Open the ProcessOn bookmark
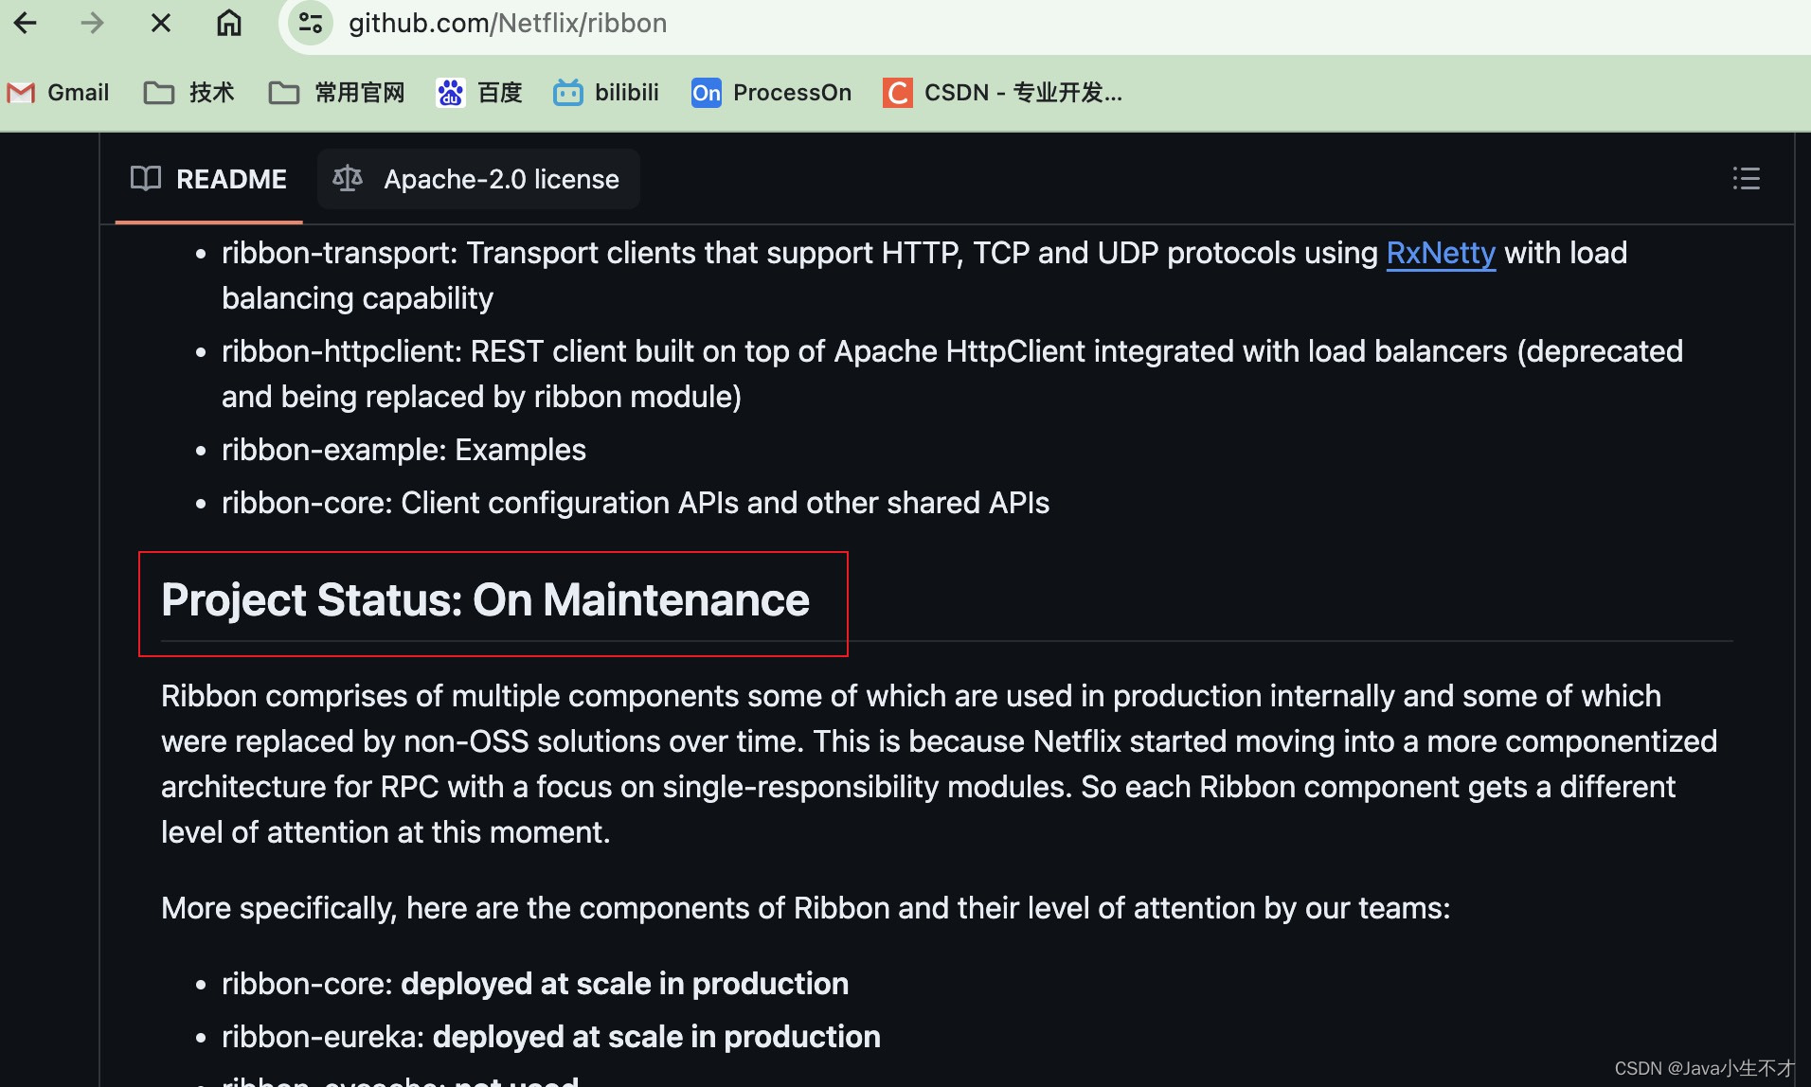The image size is (1811, 1087). coord(771,93)
